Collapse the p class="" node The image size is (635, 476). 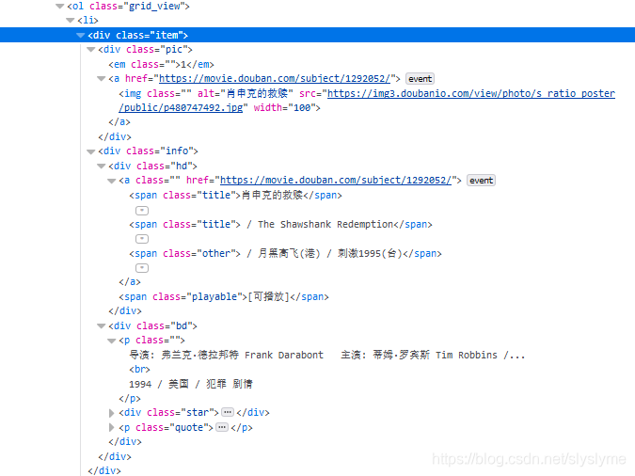tap(112, 341)
